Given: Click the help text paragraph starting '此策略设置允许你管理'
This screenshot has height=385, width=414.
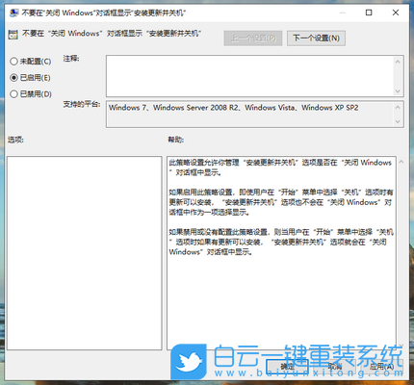Looking at the screenshot, I should click(x=281, y=167).
